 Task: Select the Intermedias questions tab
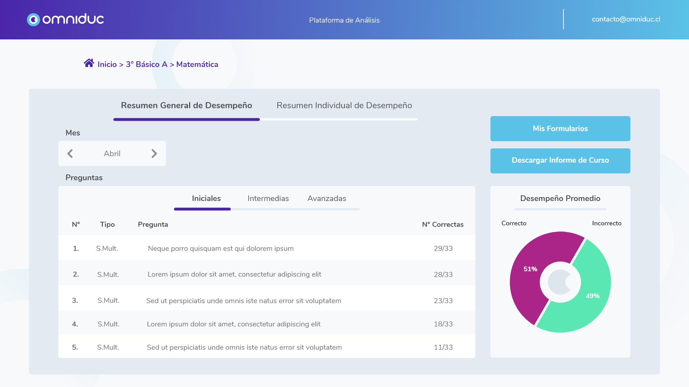point(268,199)
